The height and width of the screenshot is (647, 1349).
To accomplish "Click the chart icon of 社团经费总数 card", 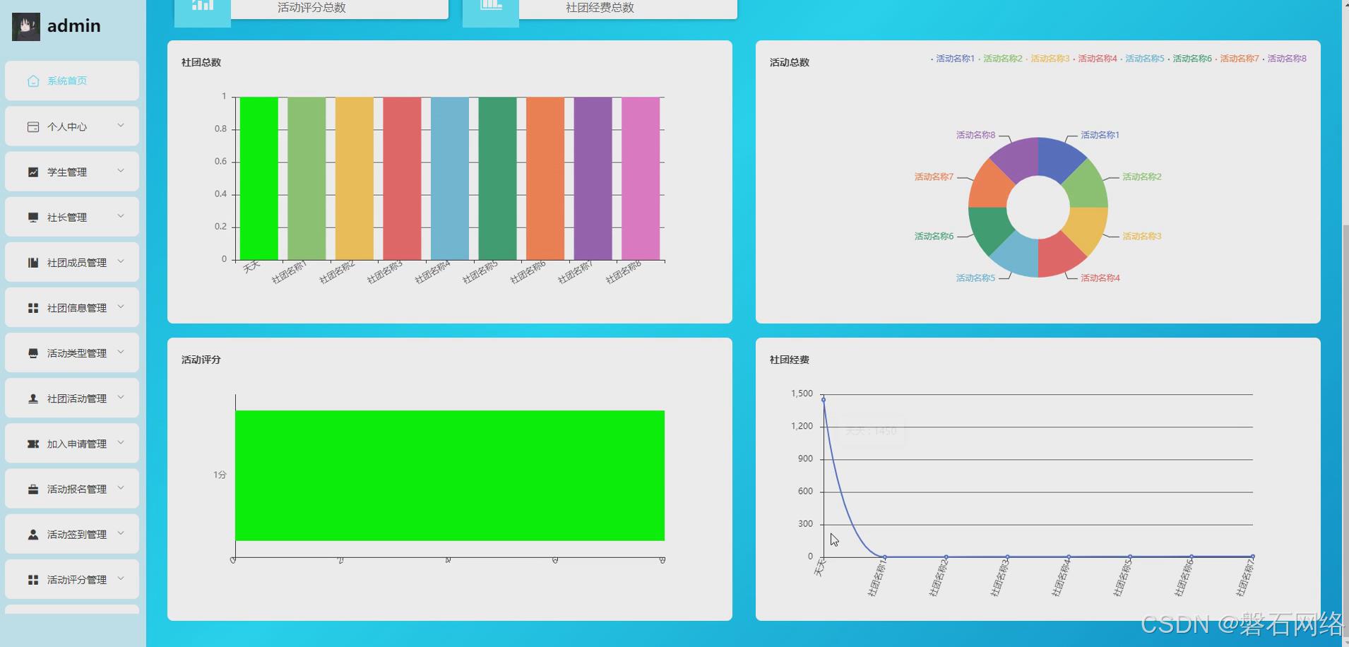I will (x=491, y=6).
